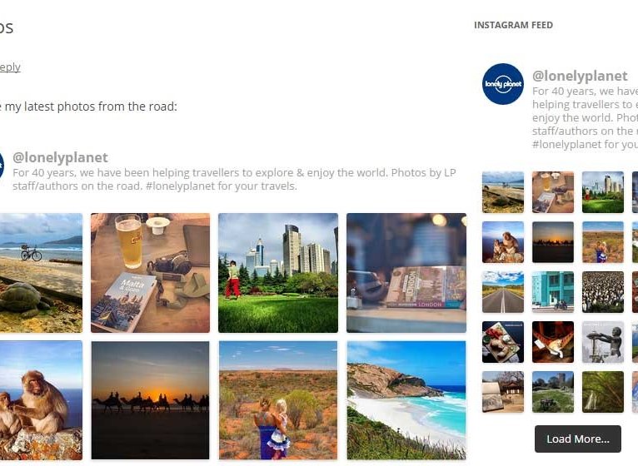Load more Instagram photos in the sidebar

tap(578, 439)
